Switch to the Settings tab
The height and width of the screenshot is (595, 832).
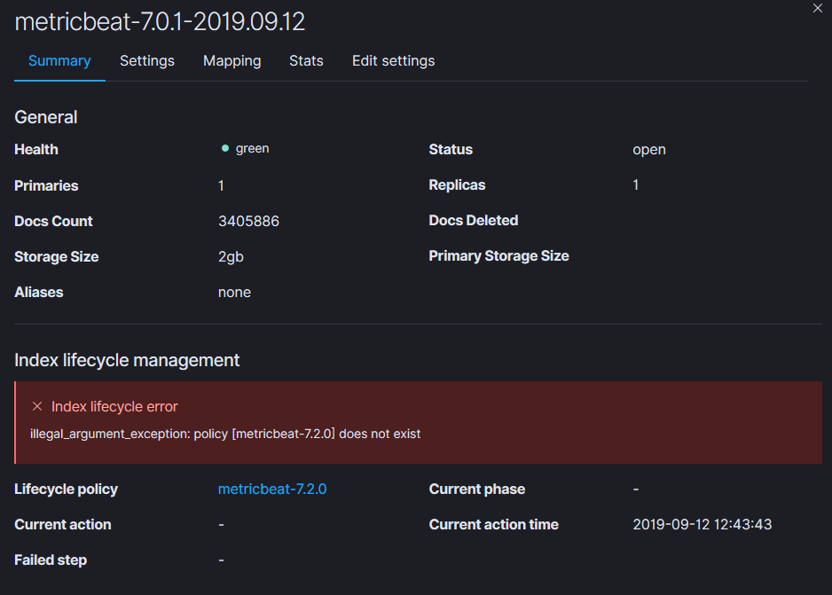click(147, 61)
